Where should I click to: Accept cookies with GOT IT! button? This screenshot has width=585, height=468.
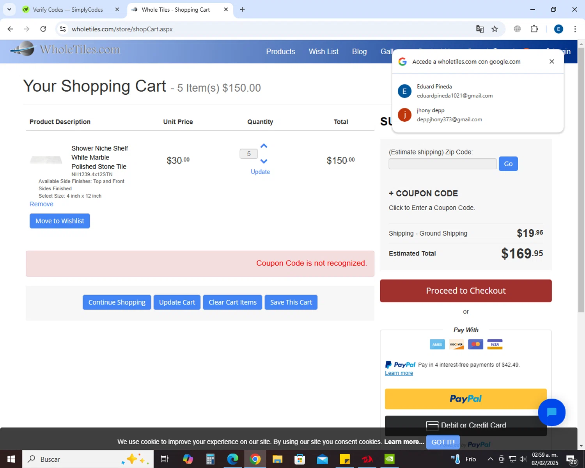tap(443, 442)
